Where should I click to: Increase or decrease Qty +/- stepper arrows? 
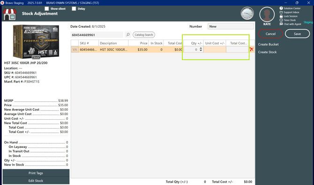(x=201, y=49)
